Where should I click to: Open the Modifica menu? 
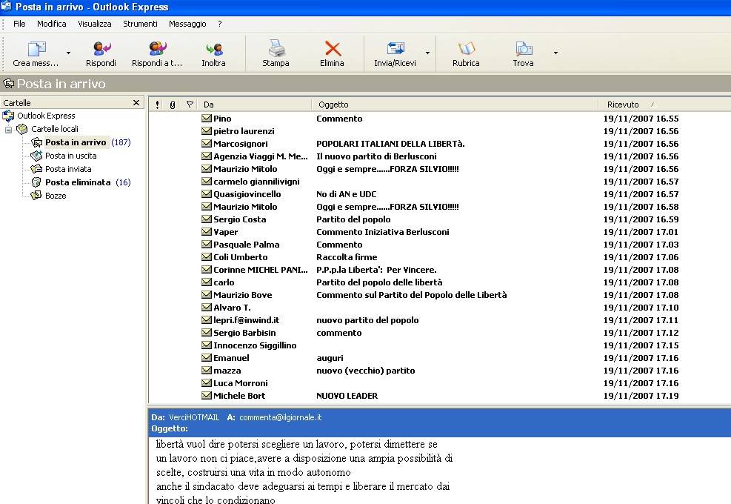[52, 24]
